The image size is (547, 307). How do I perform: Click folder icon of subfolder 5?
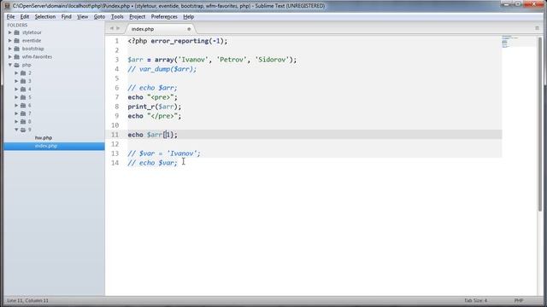(23, 97)
